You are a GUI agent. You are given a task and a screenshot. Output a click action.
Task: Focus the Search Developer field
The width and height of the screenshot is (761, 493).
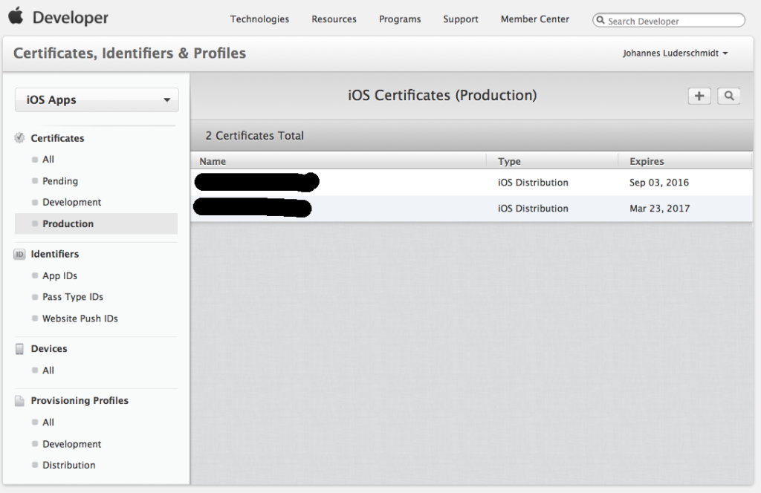[669, 20]
